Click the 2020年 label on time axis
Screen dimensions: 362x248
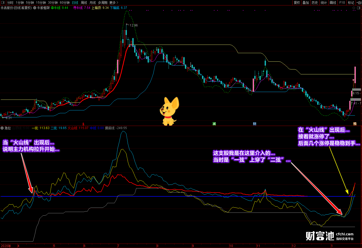[x=6, y=246]
